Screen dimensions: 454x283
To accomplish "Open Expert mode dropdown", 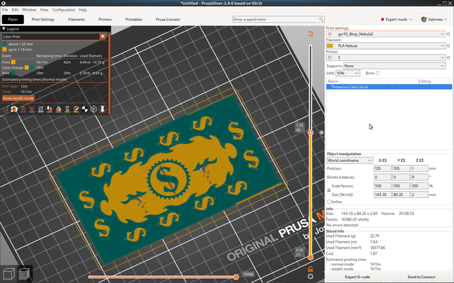I will coord(396,19).
